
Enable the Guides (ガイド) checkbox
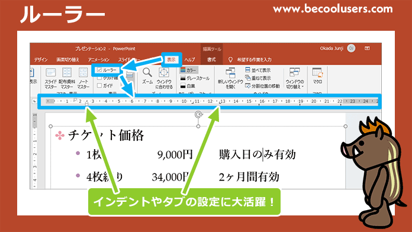[99, 85]
